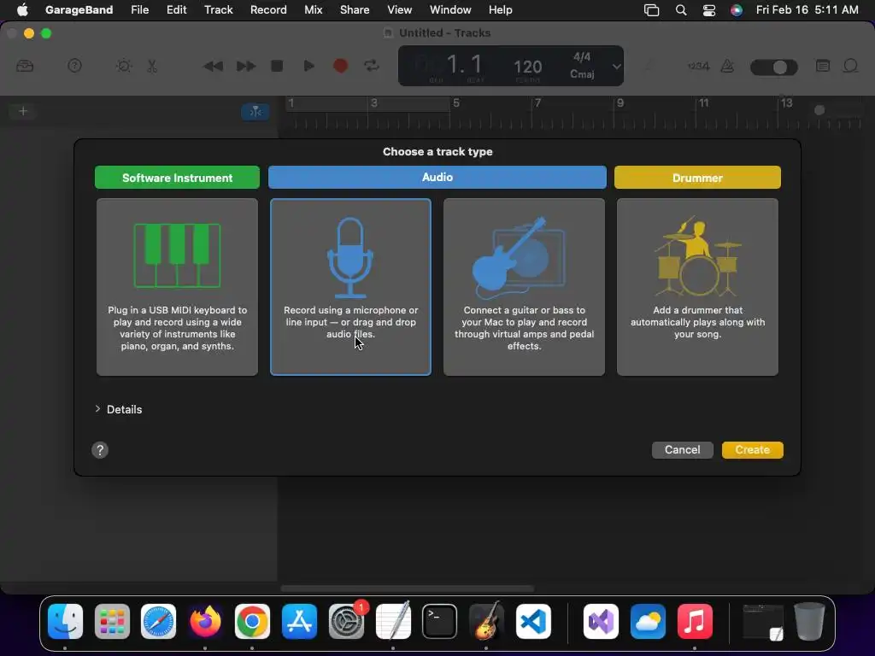Click the dialog help question mark button
The height and width of the screenshot is (656, 875).
coord(100,450)
